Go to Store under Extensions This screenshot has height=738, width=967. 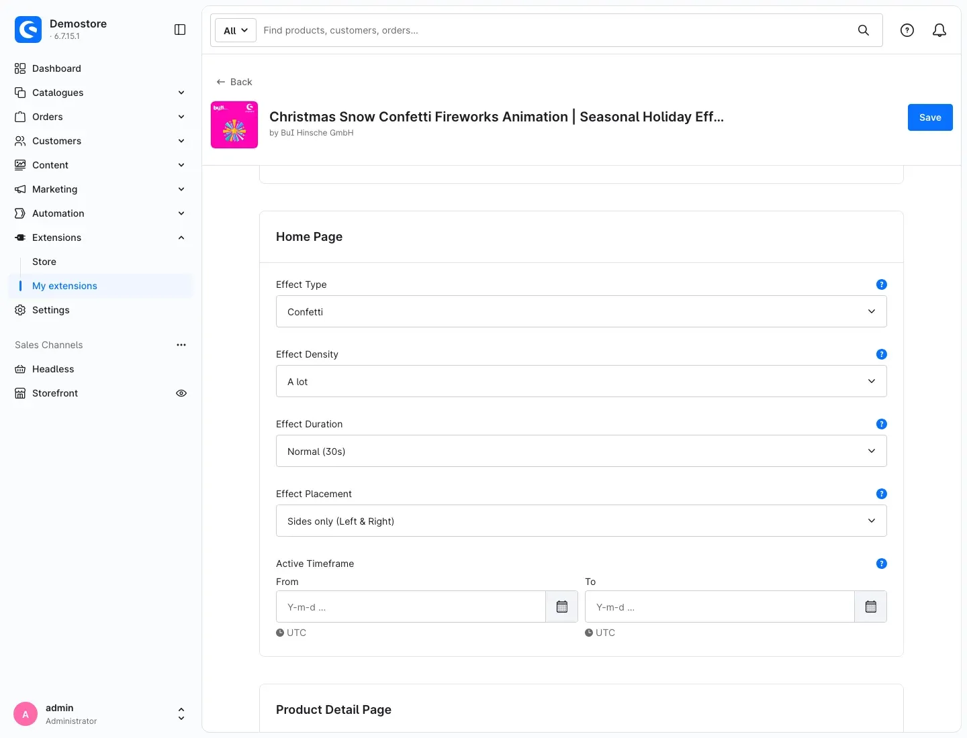pyautogui.click(x=44, y=262)
